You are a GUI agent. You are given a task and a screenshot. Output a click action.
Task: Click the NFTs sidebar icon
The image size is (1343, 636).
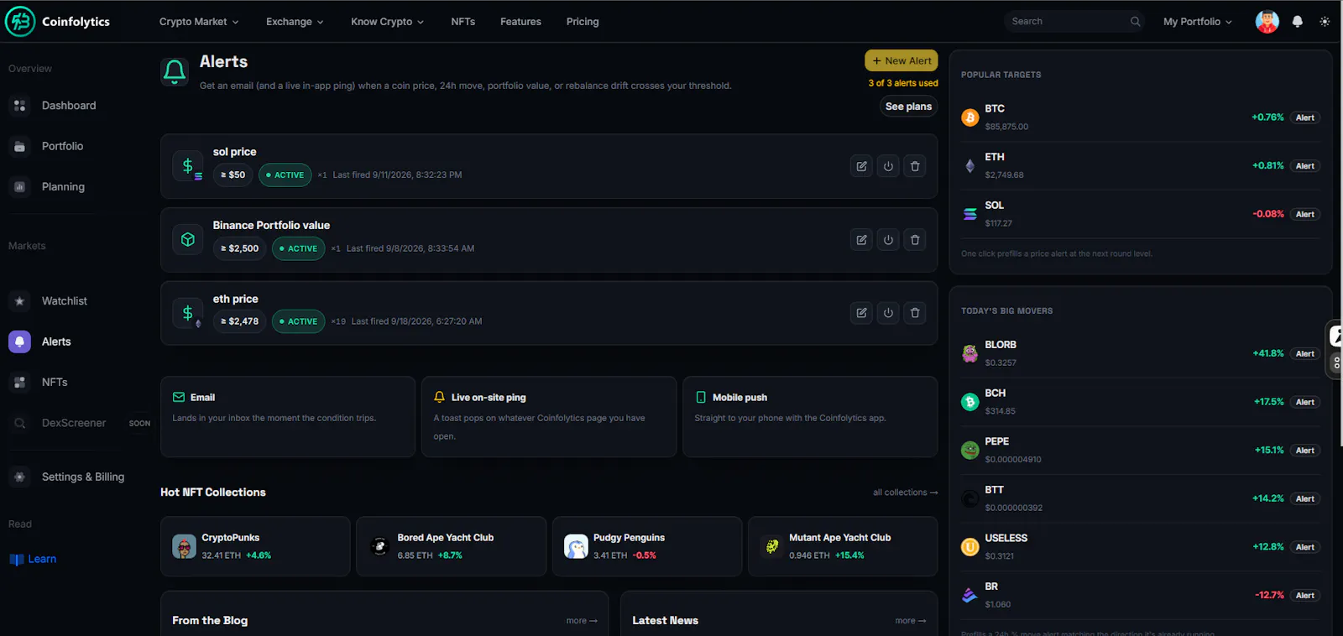point(19,383)
